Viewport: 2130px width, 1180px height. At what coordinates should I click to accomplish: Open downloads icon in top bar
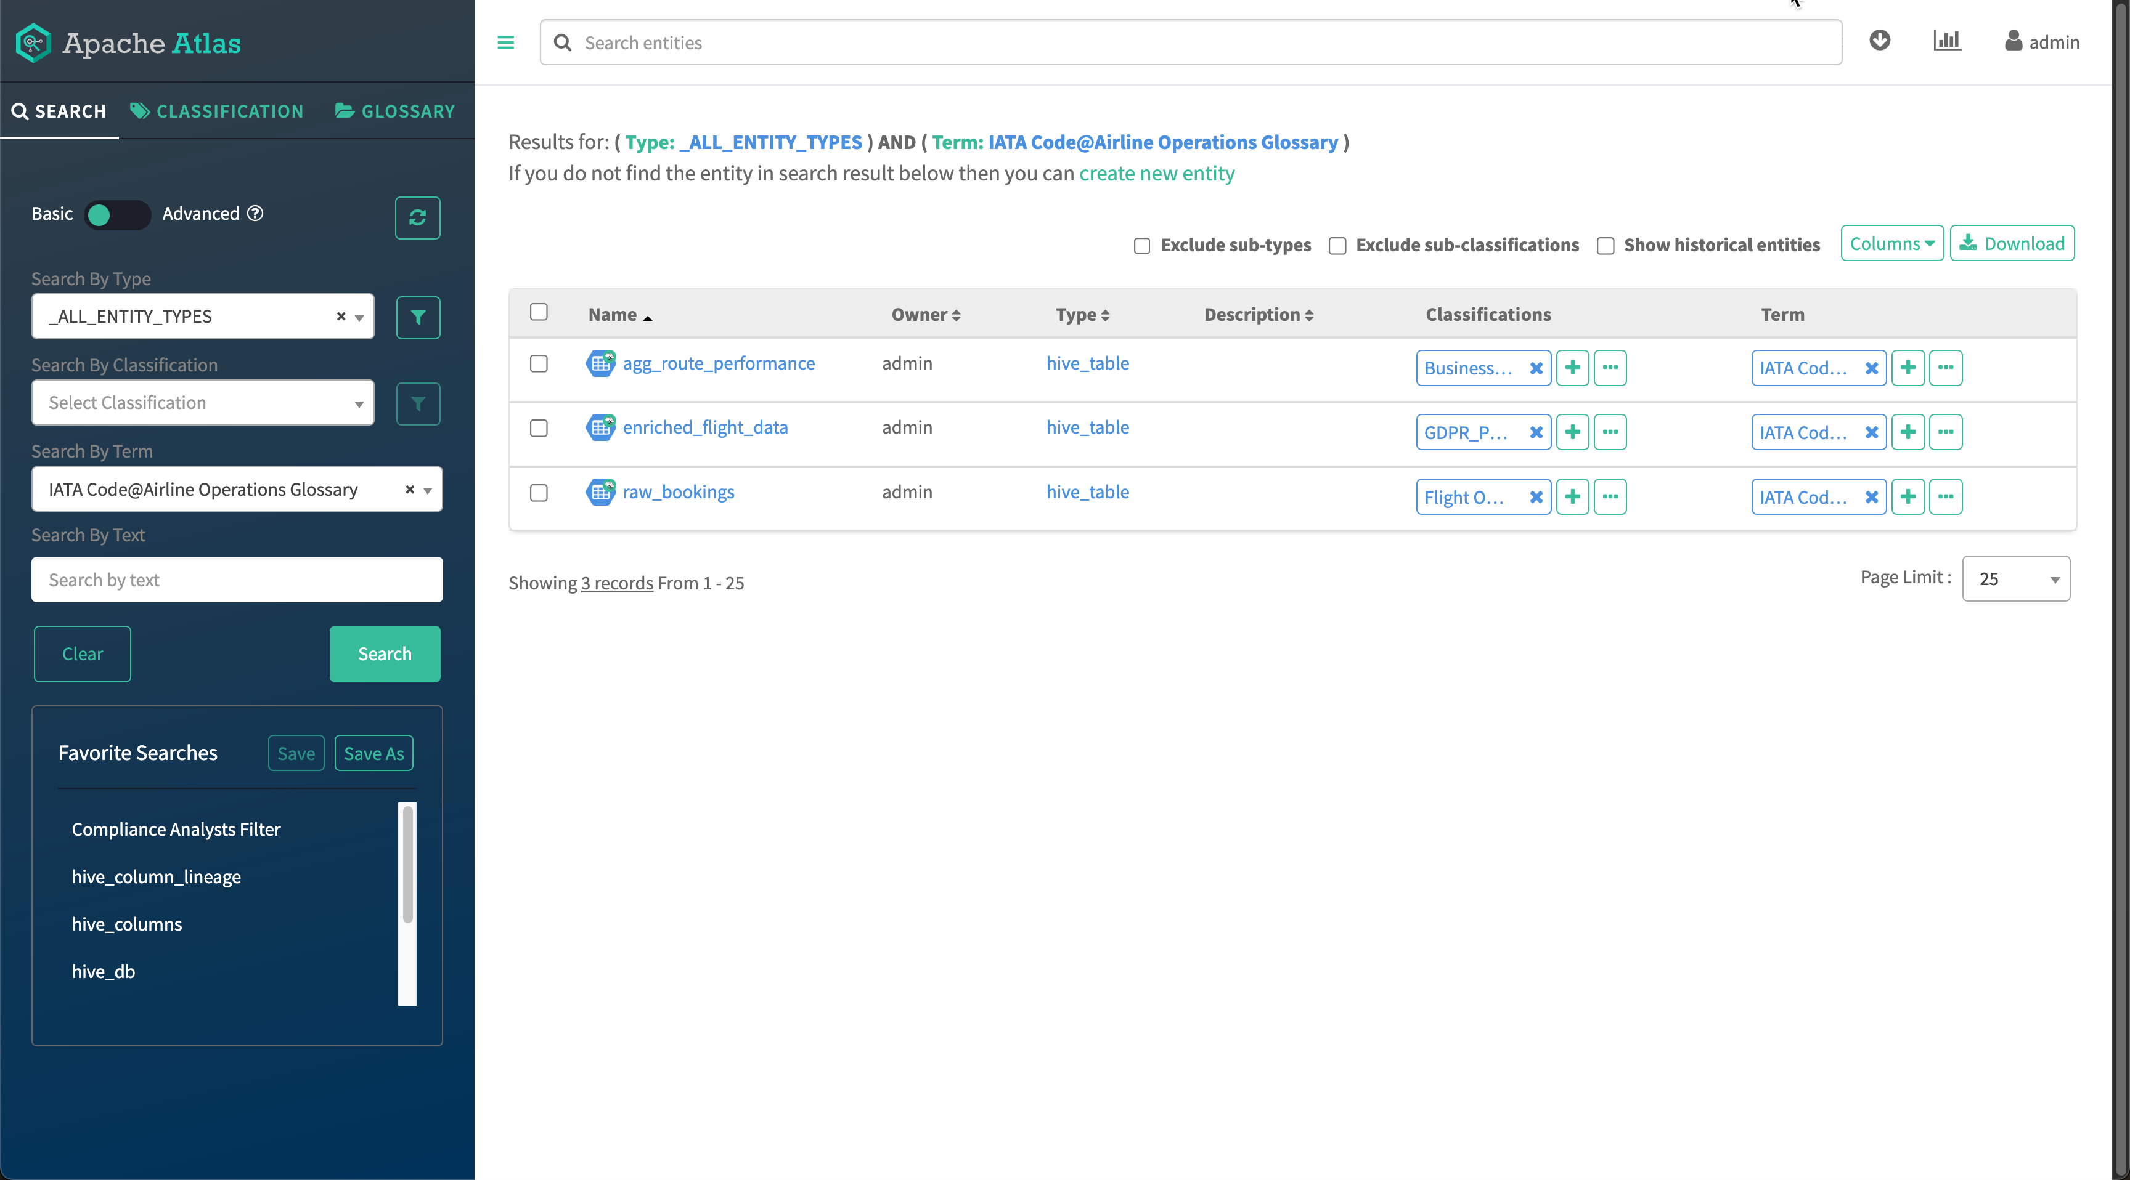point(1879,41)
